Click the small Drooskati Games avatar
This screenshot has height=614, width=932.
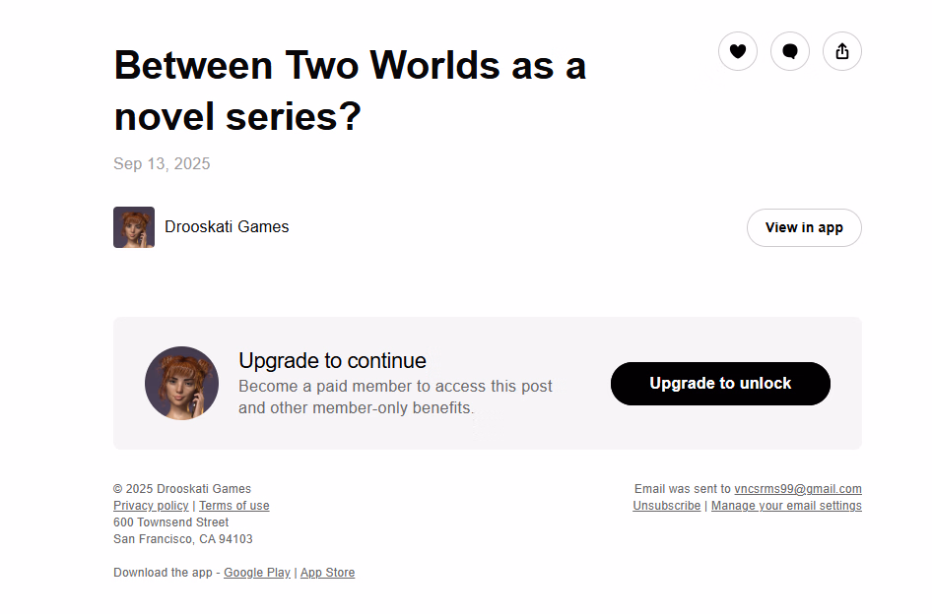coord(134,227)
